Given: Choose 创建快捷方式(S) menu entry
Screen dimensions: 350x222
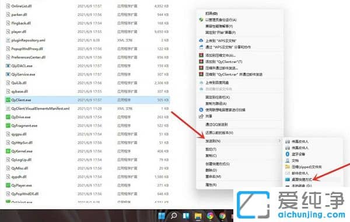Looking at the screenshot, I should click(218, 164).
